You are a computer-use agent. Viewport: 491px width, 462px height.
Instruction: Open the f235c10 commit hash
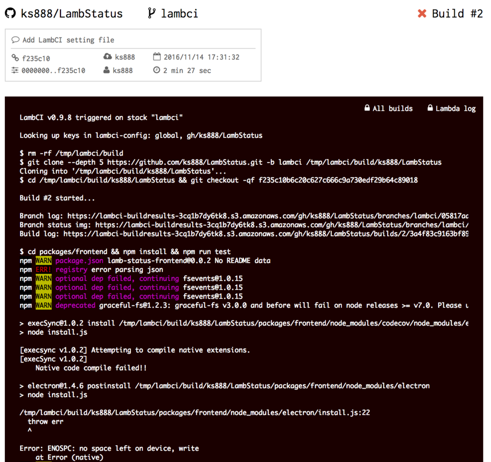[x=36, y=58]
